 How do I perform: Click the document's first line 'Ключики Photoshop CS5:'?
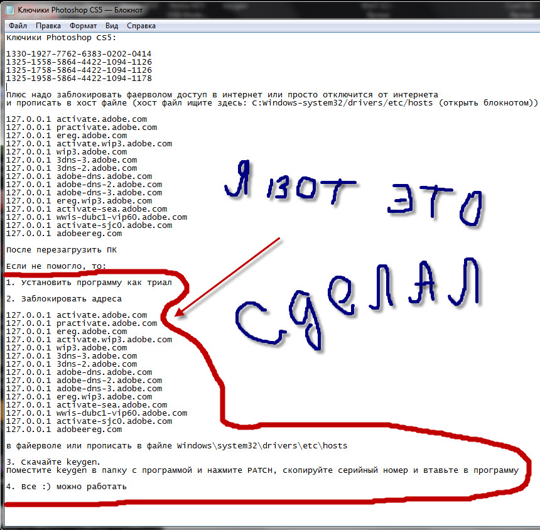62,38
